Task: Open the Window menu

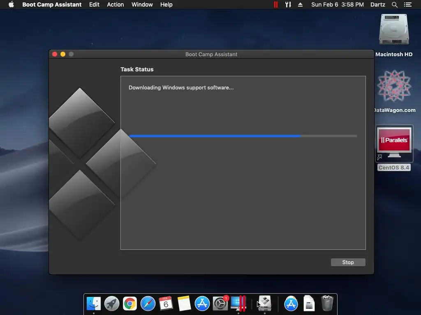Action: point(142,5)
